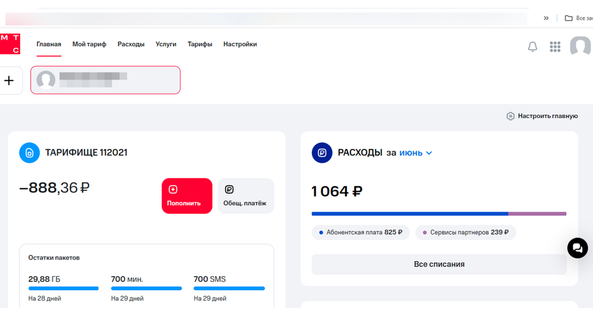Open the apps grid menu

point(555,47)
